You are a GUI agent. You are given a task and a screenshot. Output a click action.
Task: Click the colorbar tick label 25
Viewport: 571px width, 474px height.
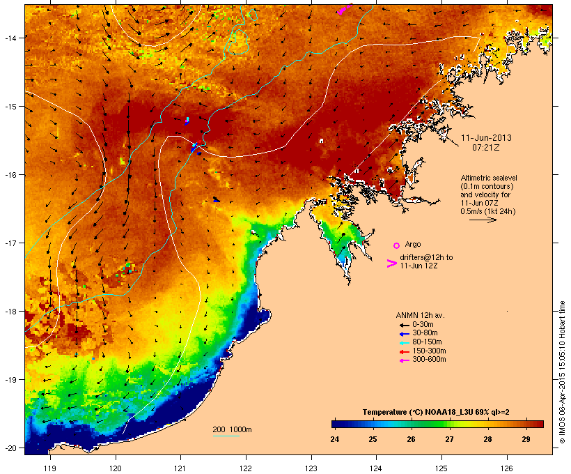[x=373, y=439]
